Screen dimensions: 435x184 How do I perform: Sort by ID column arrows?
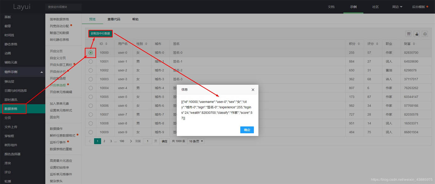106,44
